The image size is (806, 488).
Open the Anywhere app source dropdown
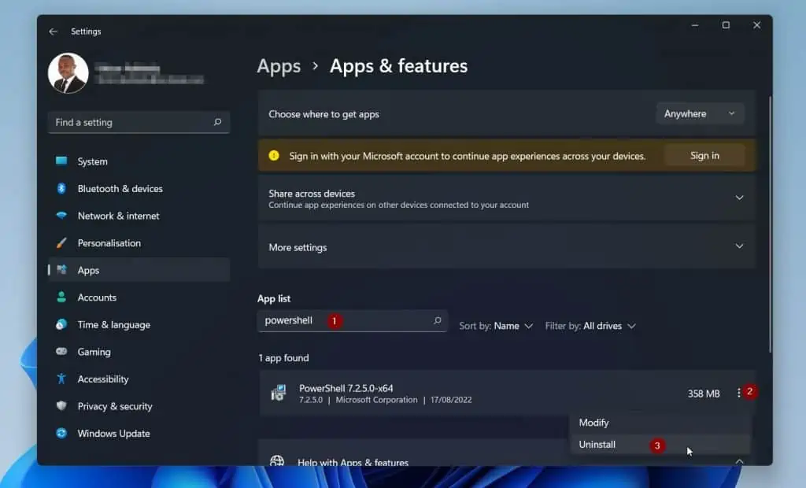[700, 113]
